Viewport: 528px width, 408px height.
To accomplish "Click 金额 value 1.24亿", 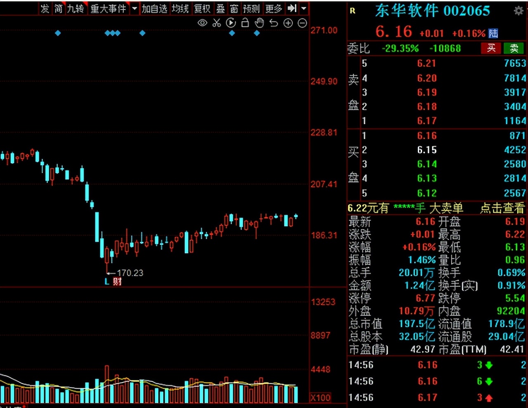I will tap(420, 285).
